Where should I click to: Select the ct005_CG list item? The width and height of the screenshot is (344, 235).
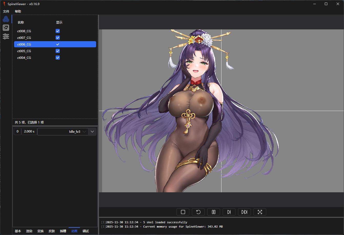point(24,51)
